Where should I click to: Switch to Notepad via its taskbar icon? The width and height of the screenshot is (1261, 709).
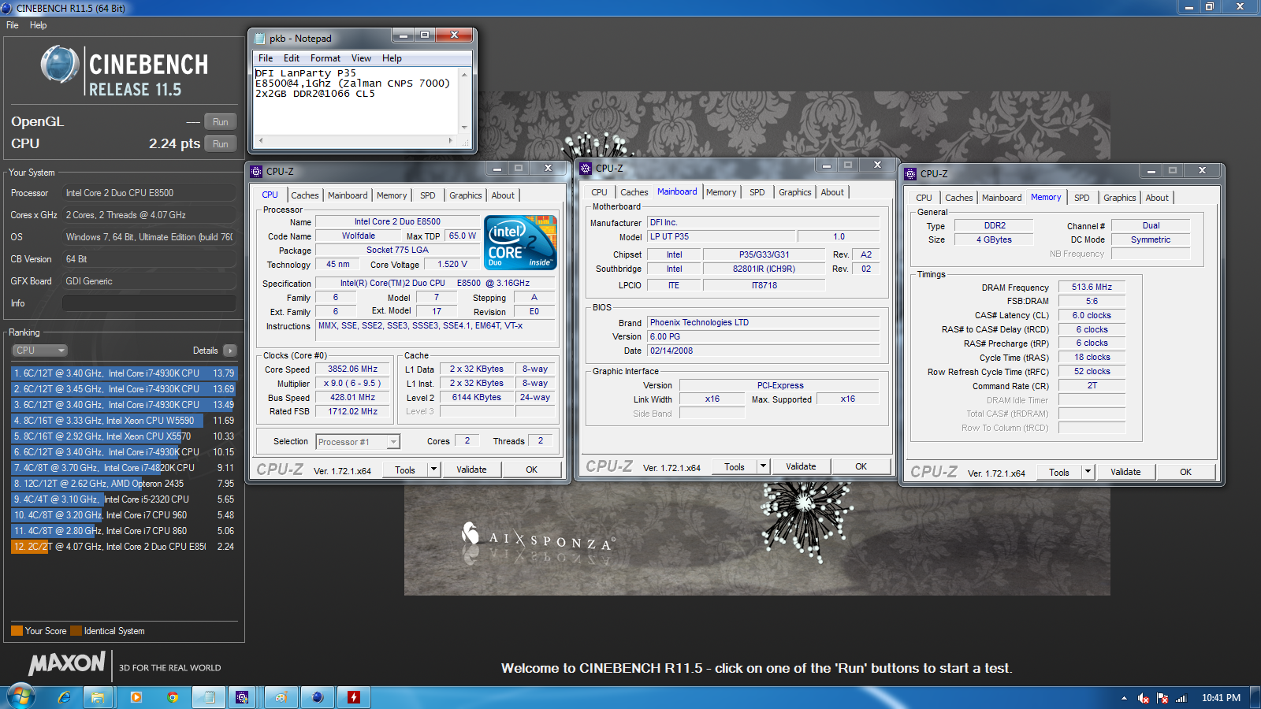point(209,697)
